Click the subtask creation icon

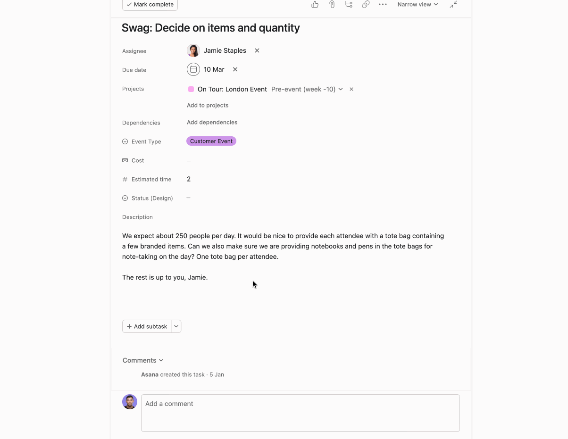click(349, 4)
